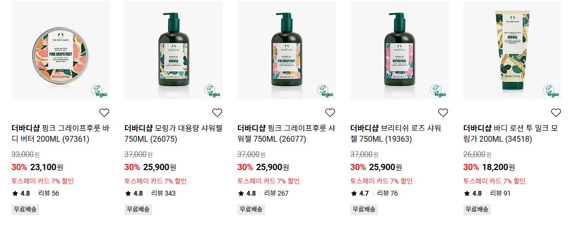Click Vegan badge on Moringa shower gel image
Viewport: 572px width, 226px height.
[x=213, y=91]
